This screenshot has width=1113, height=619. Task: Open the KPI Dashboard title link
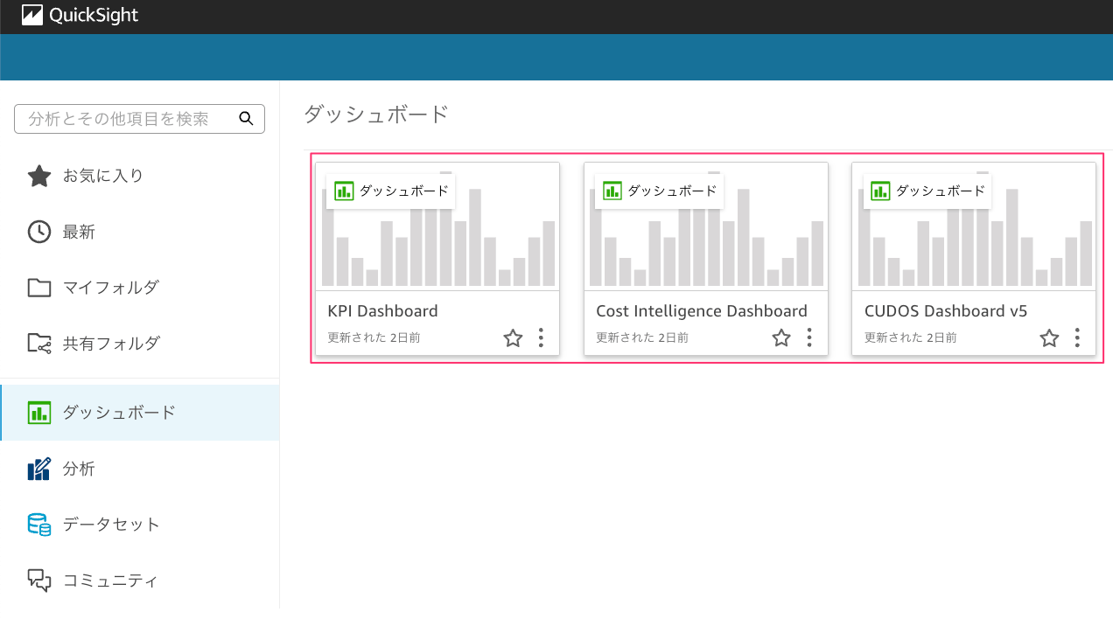pos(382,311)
